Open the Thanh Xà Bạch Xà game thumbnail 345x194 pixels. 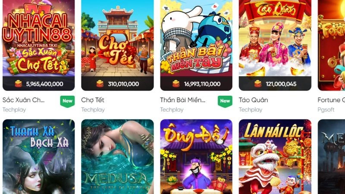[x=38, y=156]
